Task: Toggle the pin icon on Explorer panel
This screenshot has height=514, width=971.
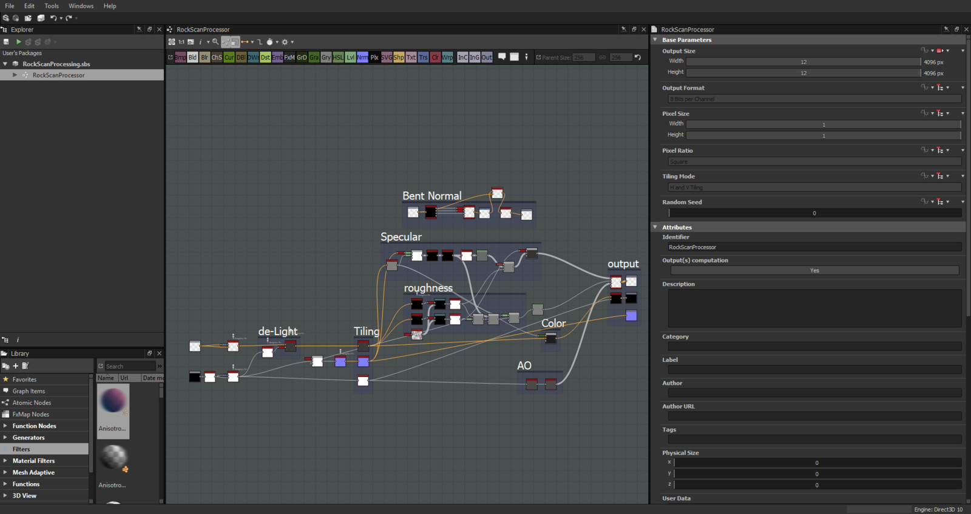Action: [x=139, y=29]
